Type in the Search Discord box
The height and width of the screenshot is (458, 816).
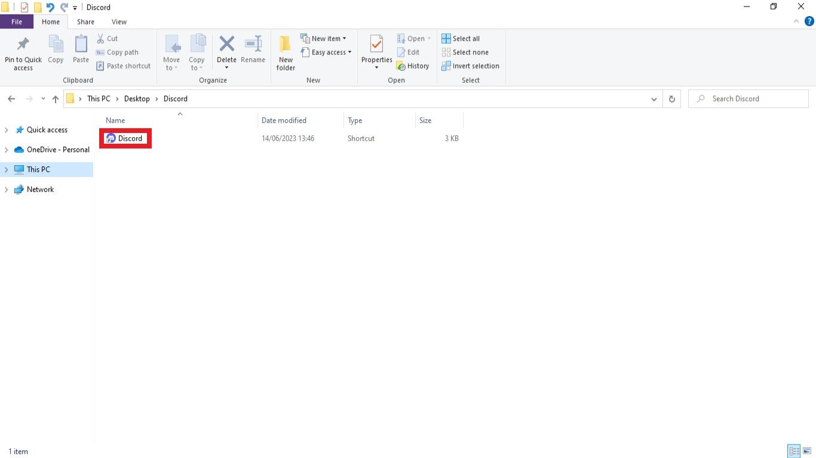click(748, 98)
